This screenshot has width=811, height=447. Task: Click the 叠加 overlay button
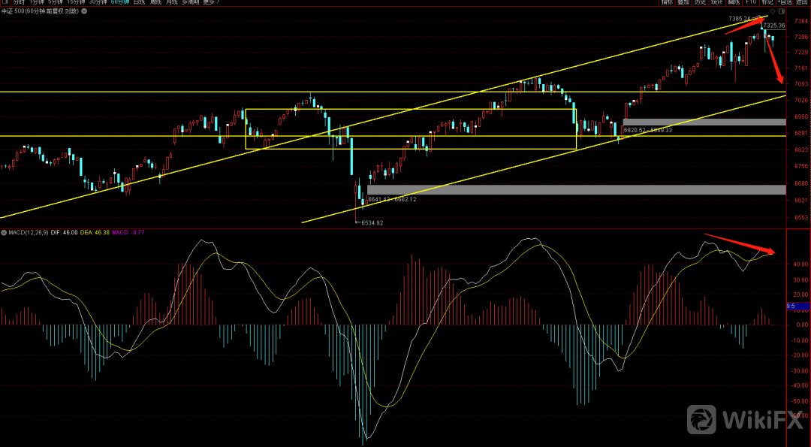(683, 2)
